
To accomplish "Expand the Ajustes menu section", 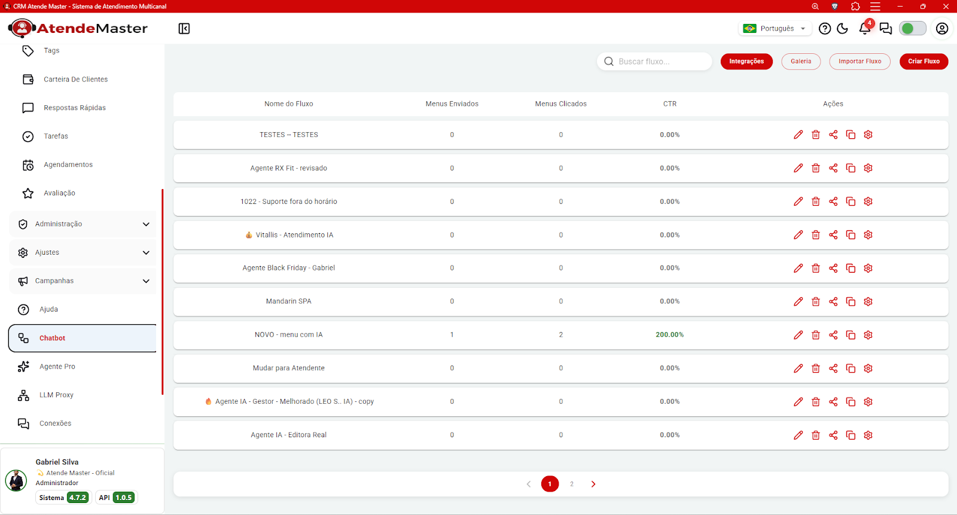I will [83, 252].
